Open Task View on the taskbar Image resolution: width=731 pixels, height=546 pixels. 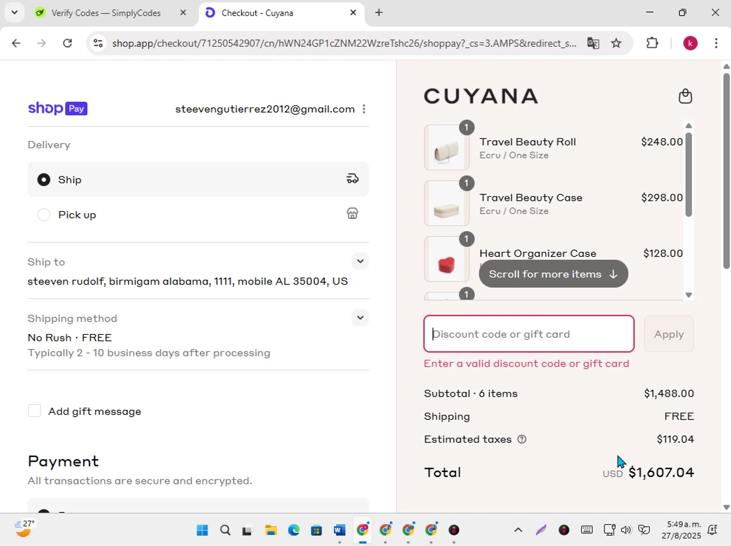point(248,530)
